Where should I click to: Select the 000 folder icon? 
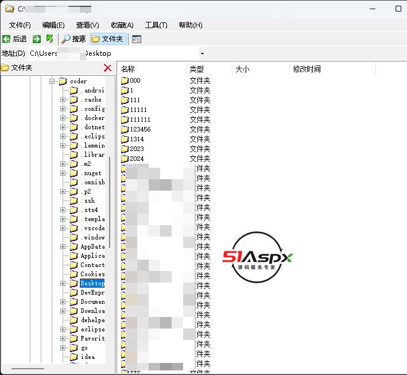click(125, 80)
